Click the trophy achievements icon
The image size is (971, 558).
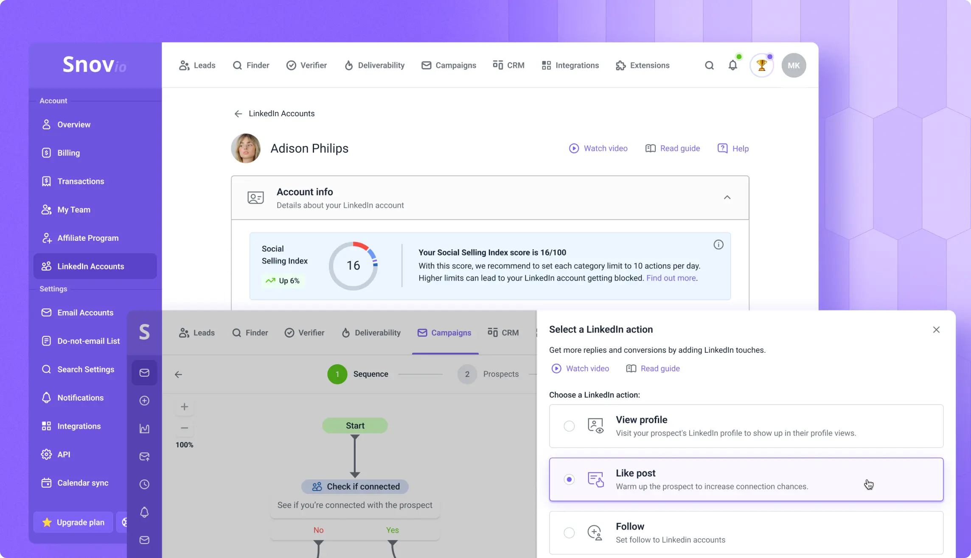[762, 65]
